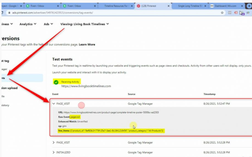252x157 pixels.
Task: Switch to the Dashboard | Wix.com tab
Action: [x=225, y=6]
